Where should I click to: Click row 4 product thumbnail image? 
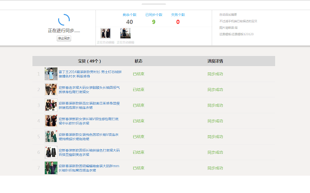coord(51,121)
